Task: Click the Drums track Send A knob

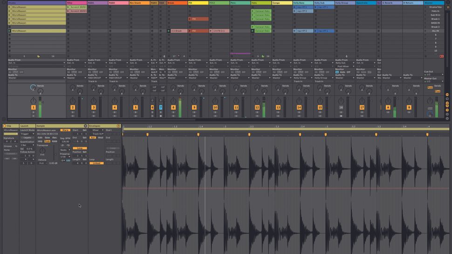Action: [33, 87]
